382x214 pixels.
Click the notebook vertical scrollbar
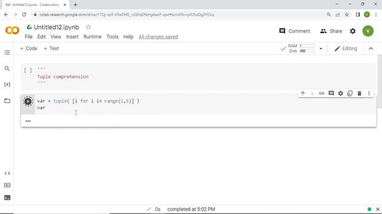pos(380,81)
